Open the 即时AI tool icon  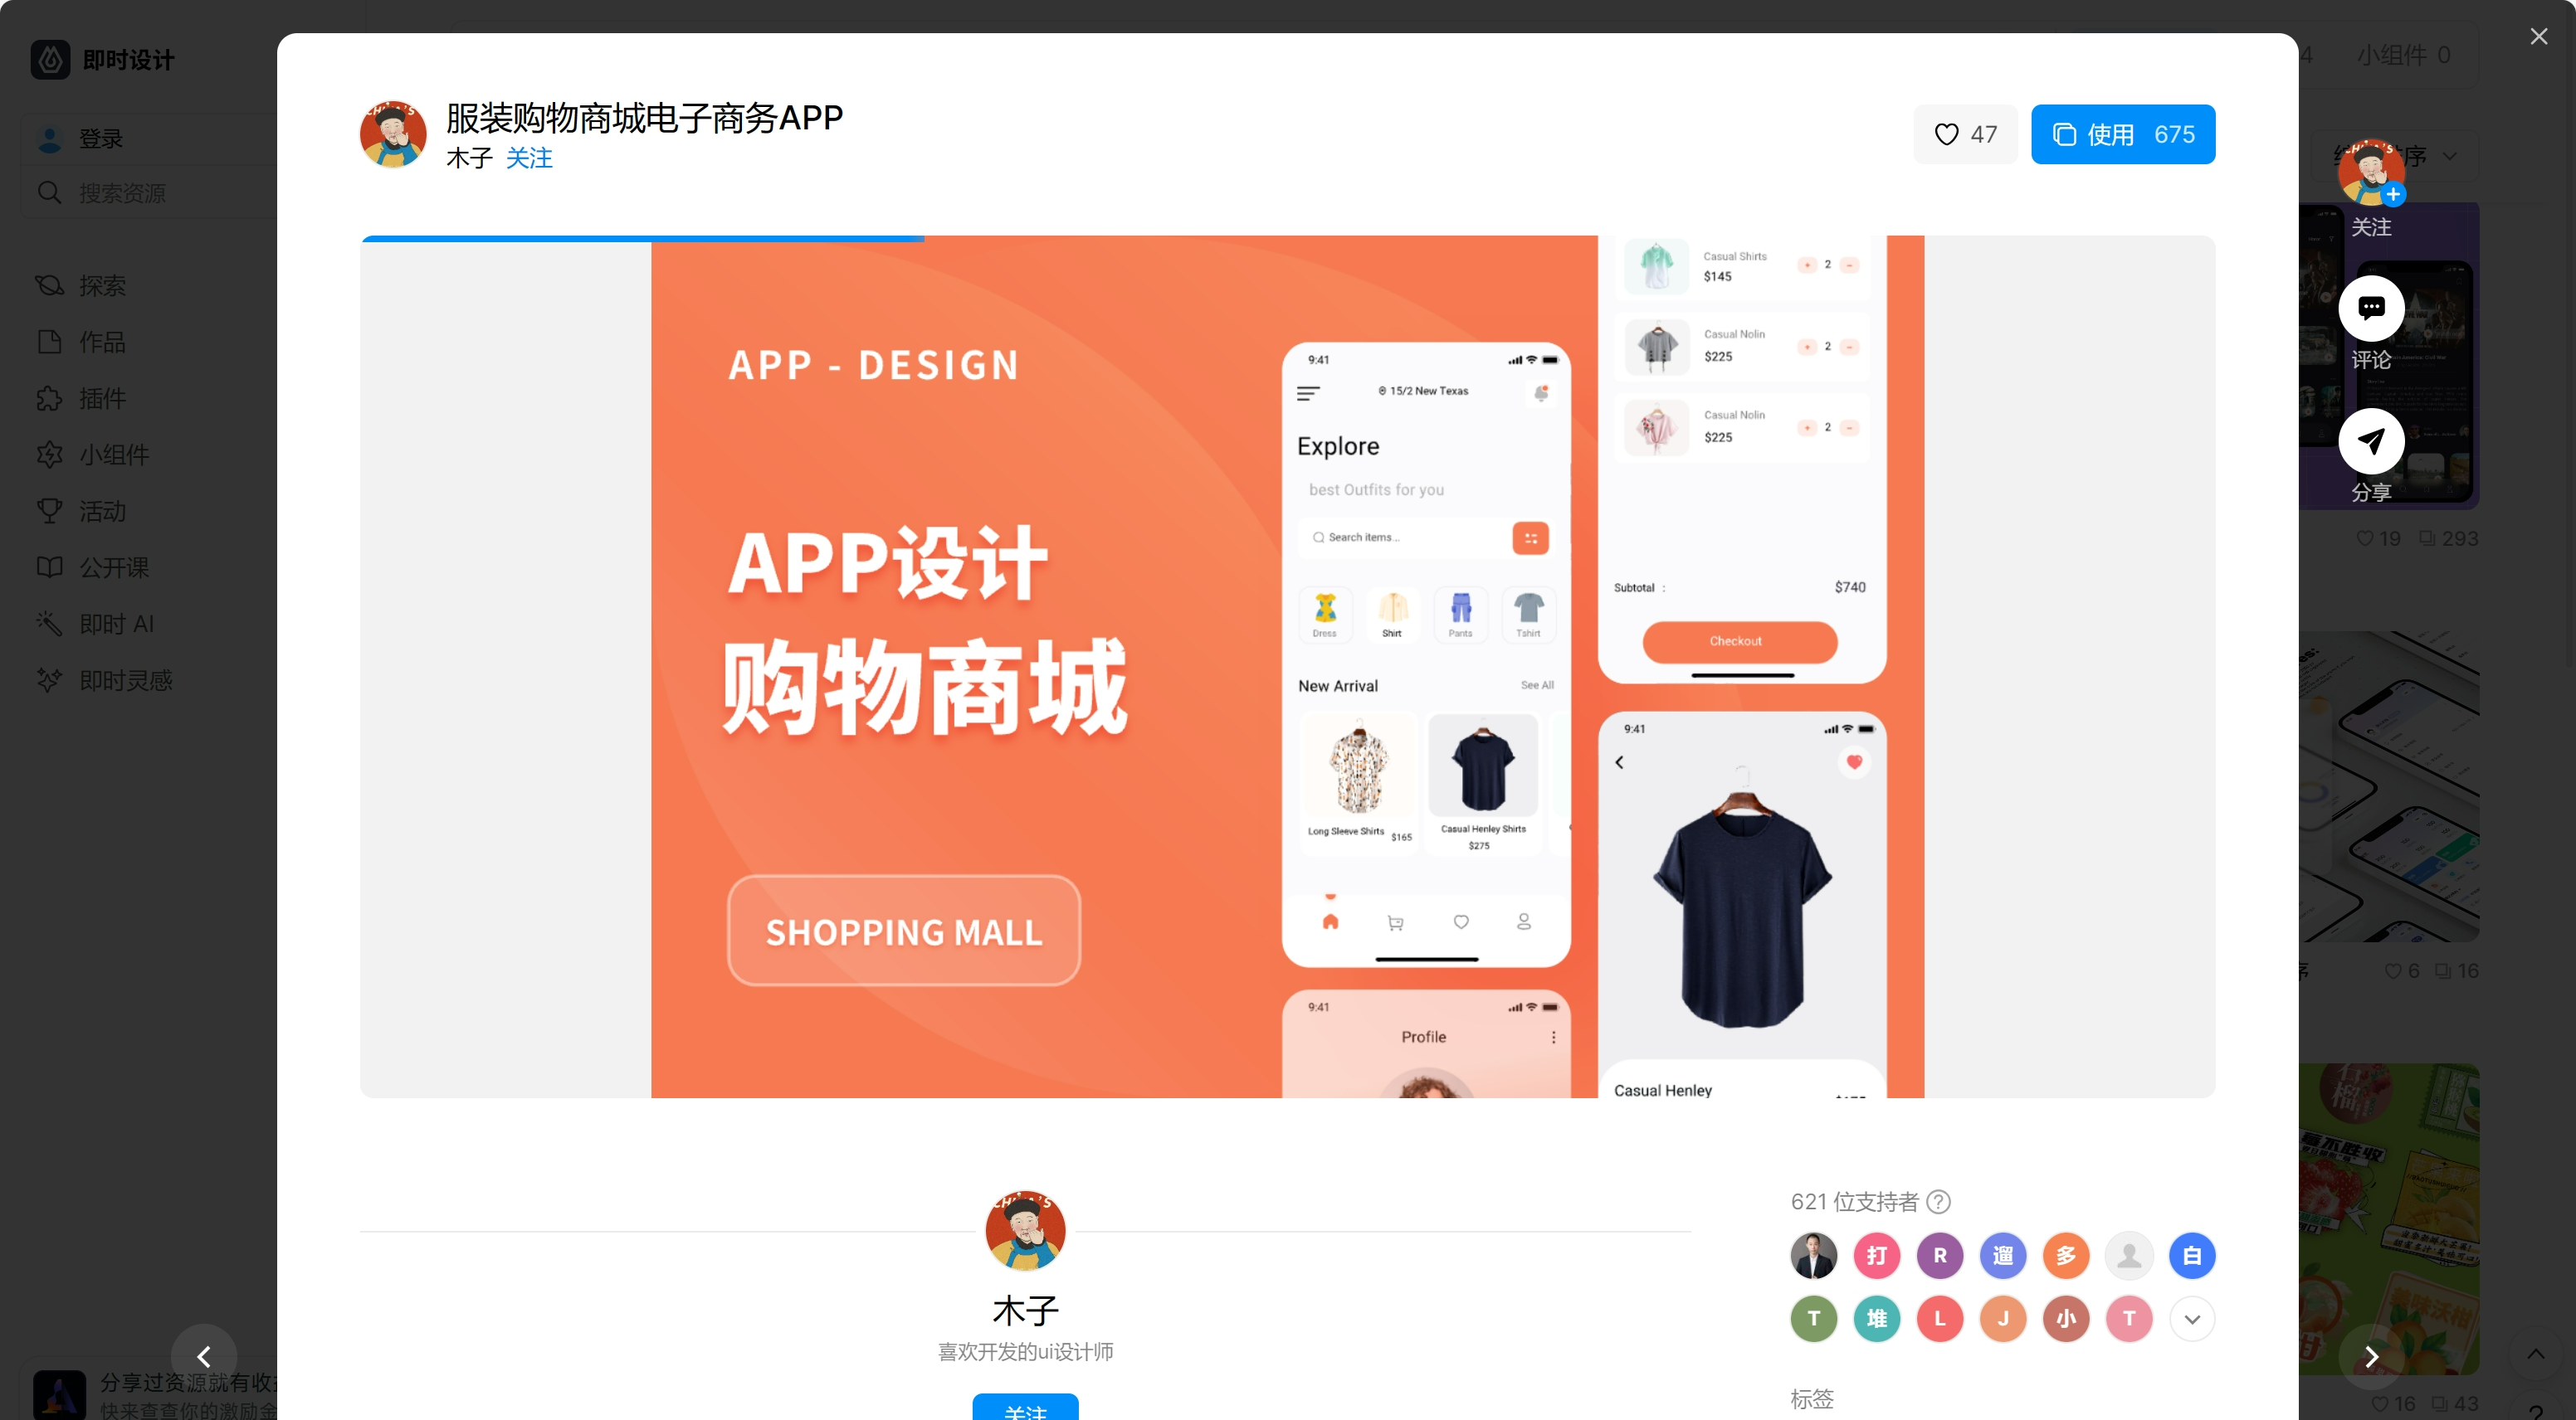49,623
